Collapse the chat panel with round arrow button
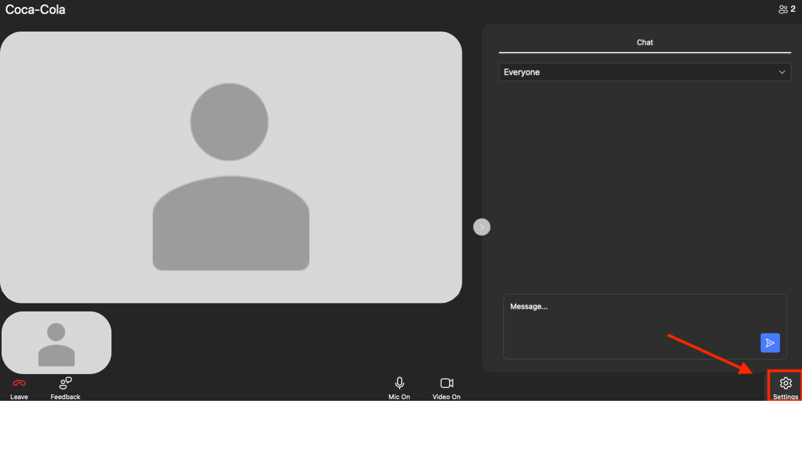The width and height of the screenshot is (802, 472). tap(482, 227)
